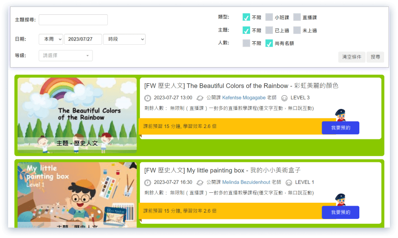Click the planet icon before Melinda Bezuidenhout
The width and height of the screenshot is (398, 238).
200,182
